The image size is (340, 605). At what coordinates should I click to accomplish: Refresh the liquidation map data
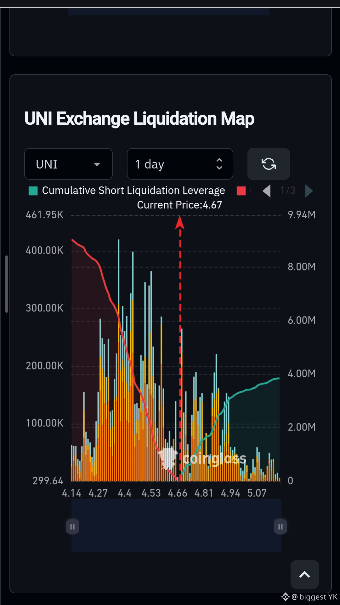[x=269, y=164]
